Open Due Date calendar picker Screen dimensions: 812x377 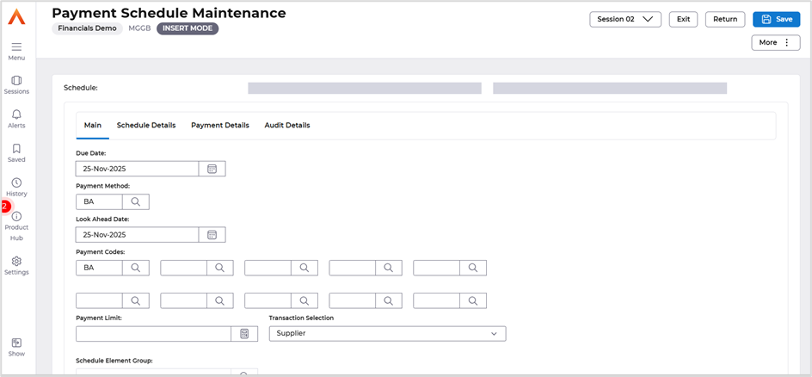click(x=212, y=169)
